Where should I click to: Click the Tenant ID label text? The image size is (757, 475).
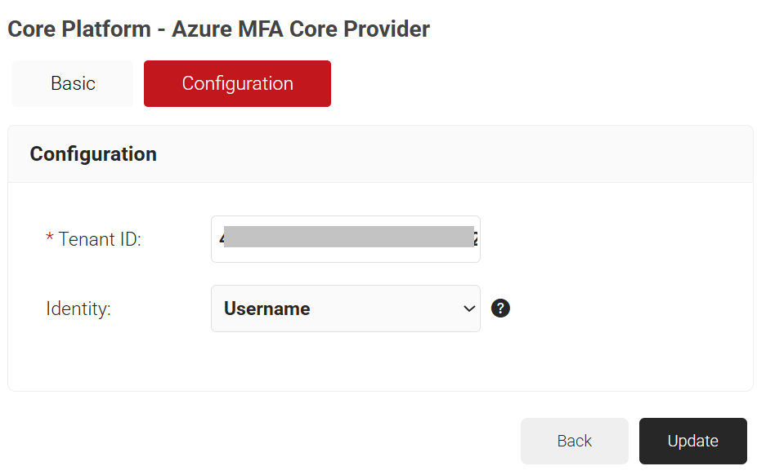[100, 239]
